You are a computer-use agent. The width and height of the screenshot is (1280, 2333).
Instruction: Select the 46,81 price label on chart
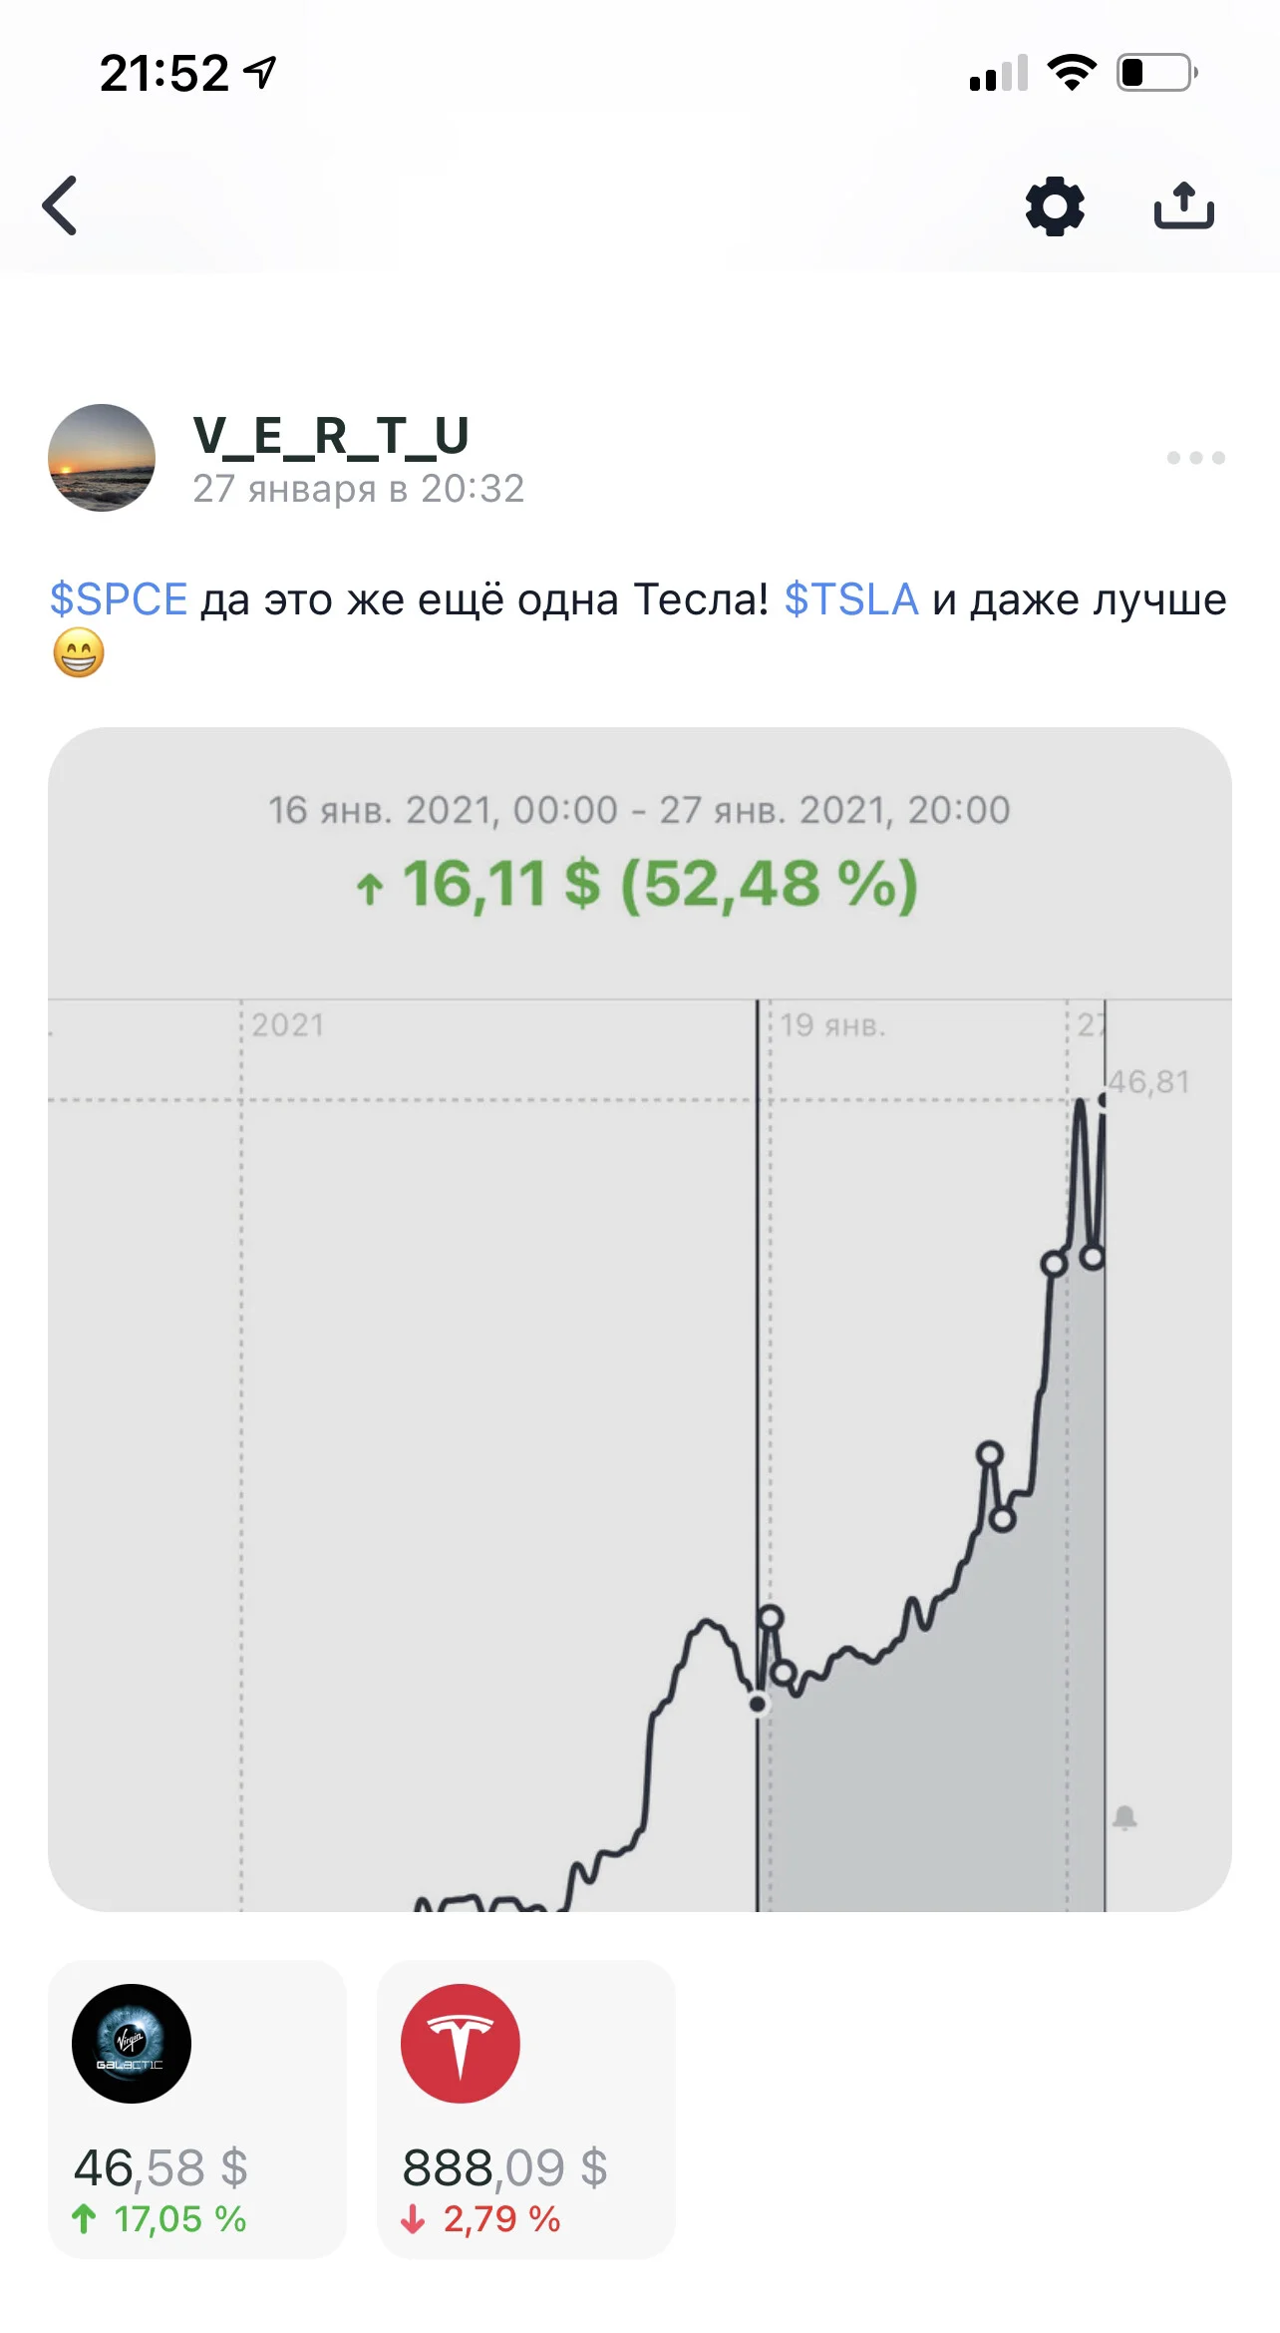coord(1149,1082)
